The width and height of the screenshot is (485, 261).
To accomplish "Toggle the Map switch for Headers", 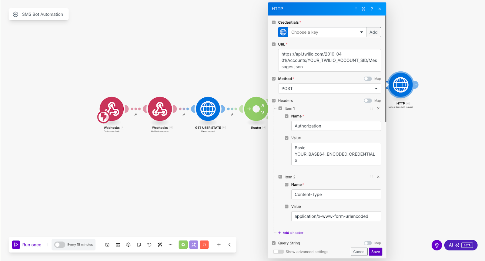I will click(x=368, y=100).
